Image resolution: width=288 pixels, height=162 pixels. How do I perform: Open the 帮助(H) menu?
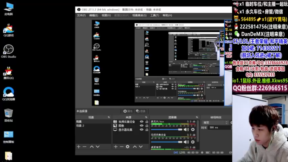coord(167,15)
